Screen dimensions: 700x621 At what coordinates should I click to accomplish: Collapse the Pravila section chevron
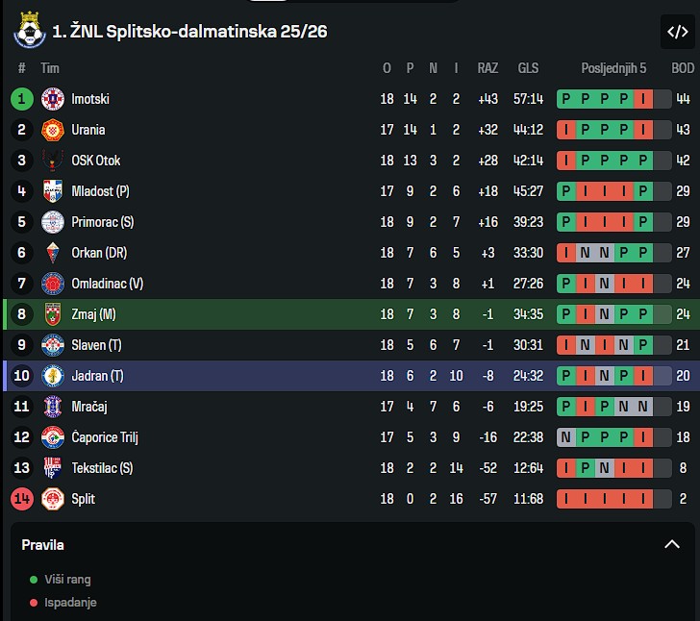[x=672, y=545]
